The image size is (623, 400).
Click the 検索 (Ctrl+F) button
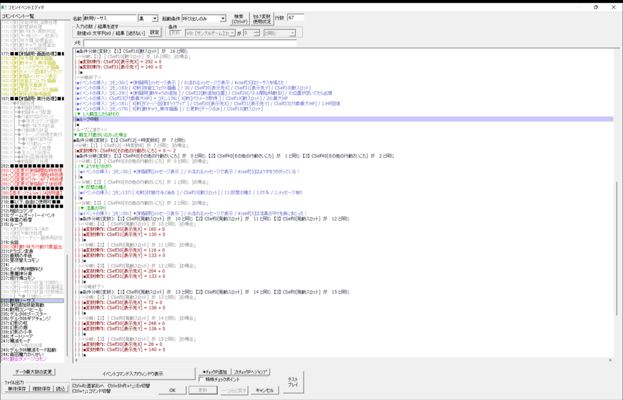click(x=239, y=19)
